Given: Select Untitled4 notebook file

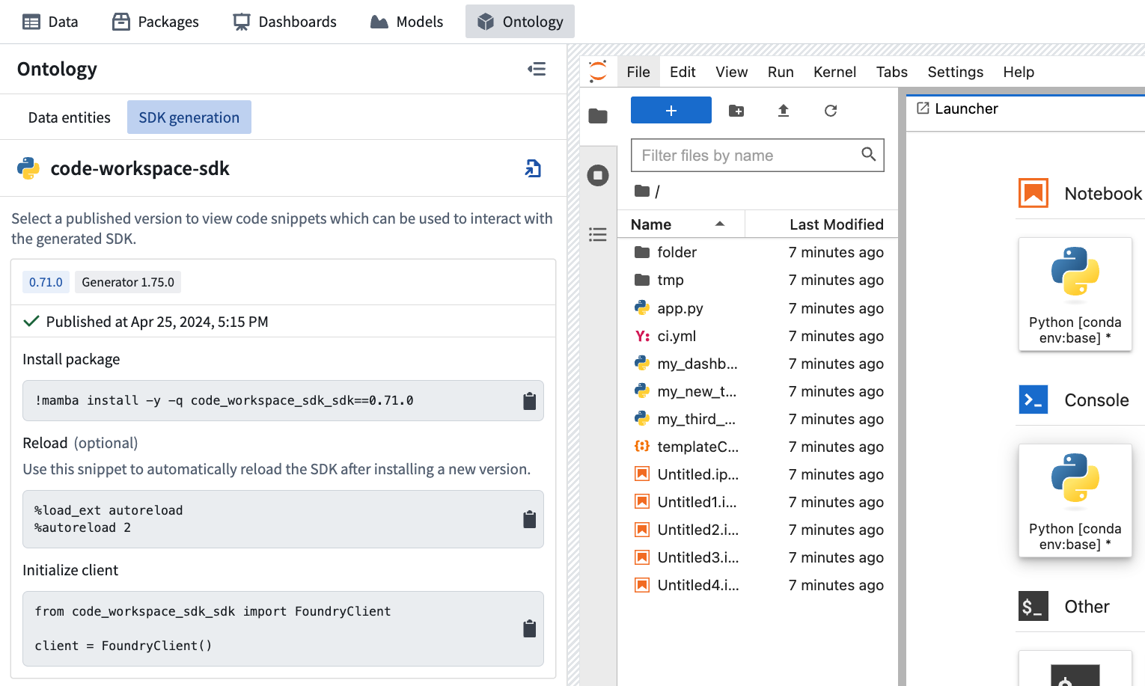Looking at the screenshot, I should click(x=757, y=585).
